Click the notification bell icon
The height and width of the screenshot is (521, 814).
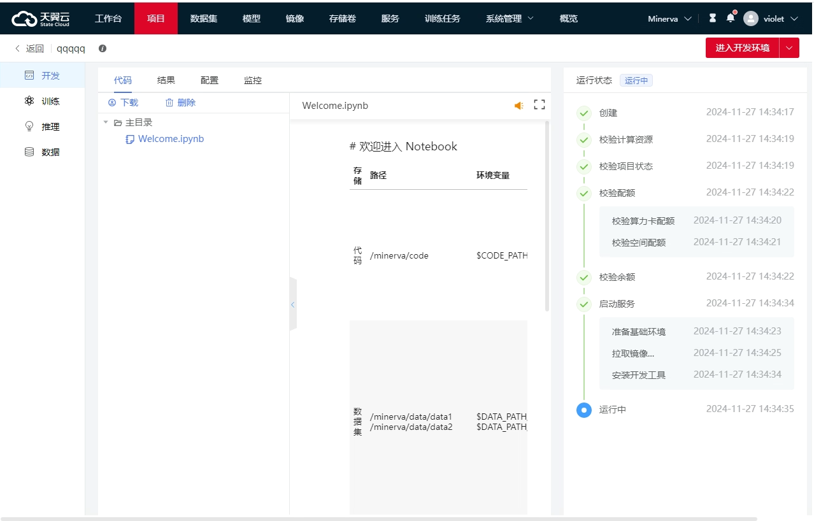730,18
